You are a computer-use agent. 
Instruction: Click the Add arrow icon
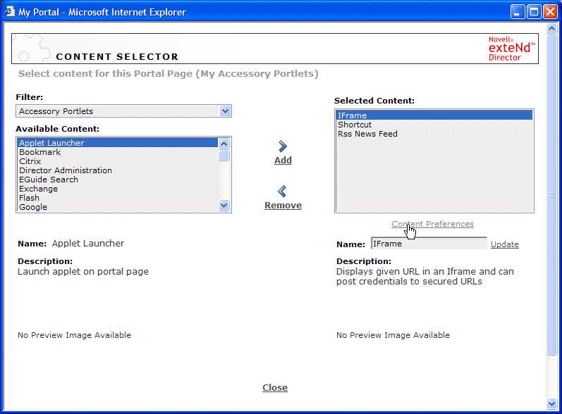(x=283, y=146)
